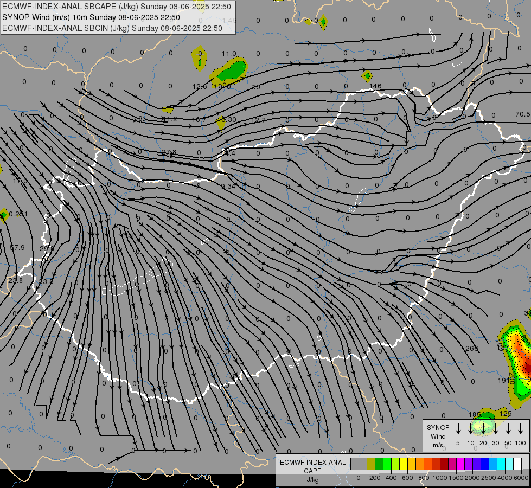The image size is (531, 488).
Task: Click the 2500 tick label on the CAPE scale
Action: click(x=489, y=478)
